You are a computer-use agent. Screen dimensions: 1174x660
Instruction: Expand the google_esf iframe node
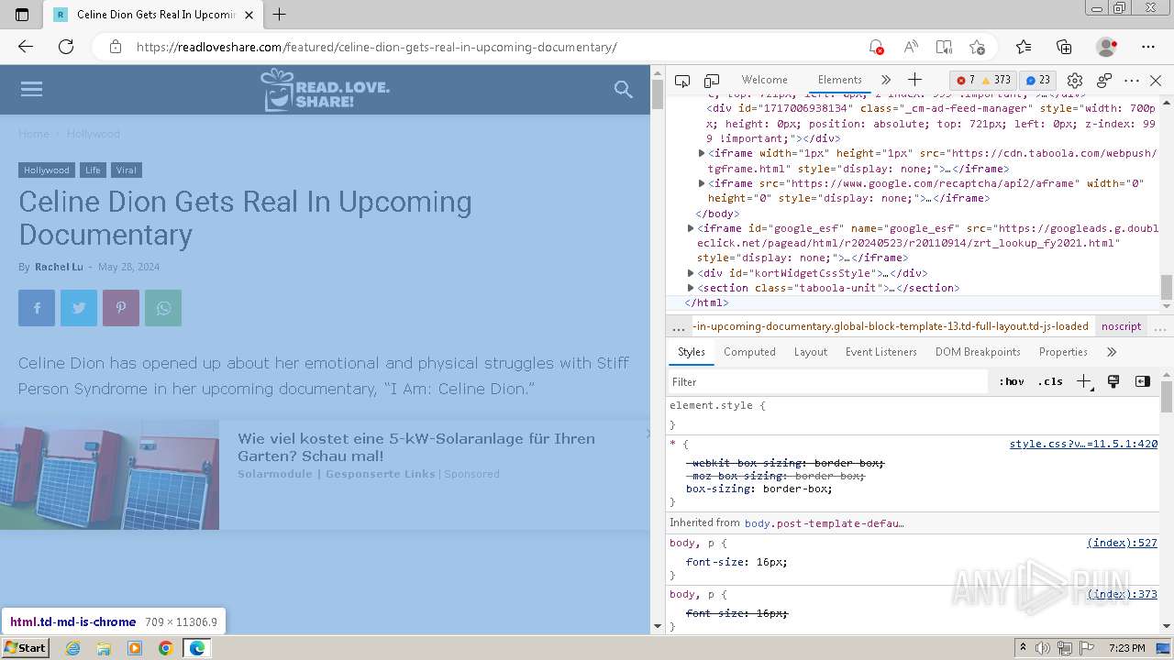(691, 228)
